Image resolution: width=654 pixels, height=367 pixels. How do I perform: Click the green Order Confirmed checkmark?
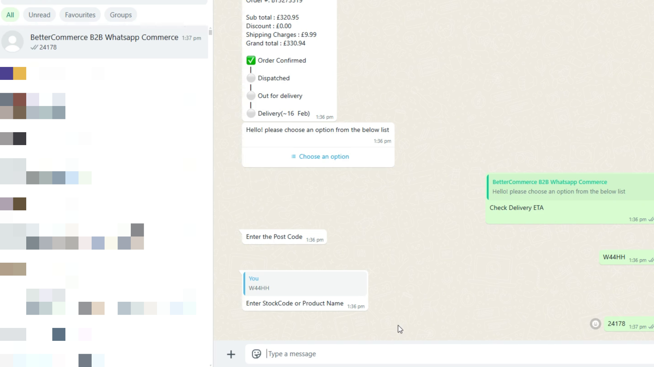(251, 60)
